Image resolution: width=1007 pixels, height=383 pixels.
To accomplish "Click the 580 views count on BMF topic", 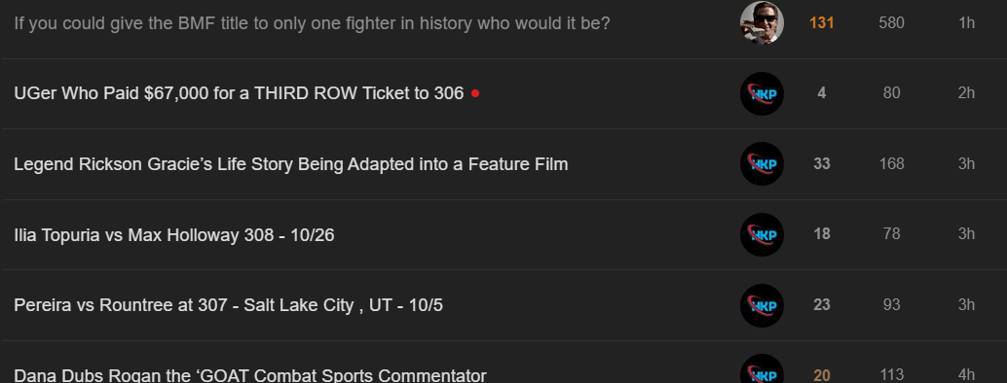I will (891, 23).
